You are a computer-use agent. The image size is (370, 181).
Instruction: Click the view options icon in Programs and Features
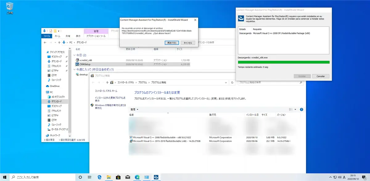(x=290, y=109)
